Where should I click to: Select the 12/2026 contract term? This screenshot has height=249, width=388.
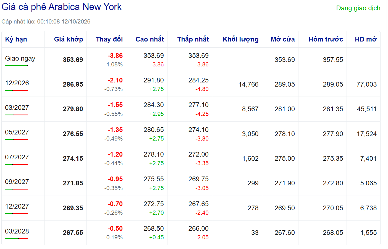17,83
